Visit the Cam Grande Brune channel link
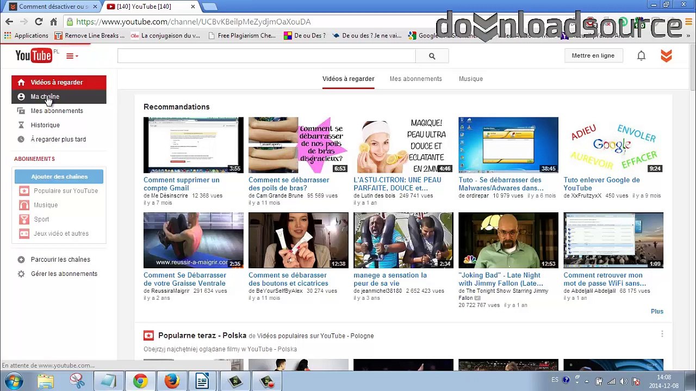This screenshot has width=696, height=391. (279, 195)
